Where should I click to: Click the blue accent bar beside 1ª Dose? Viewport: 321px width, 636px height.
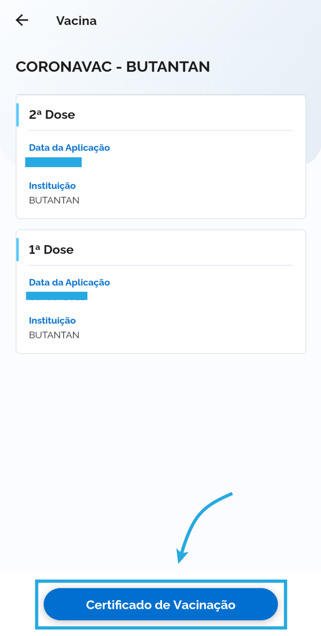click(x=18, y=249)
